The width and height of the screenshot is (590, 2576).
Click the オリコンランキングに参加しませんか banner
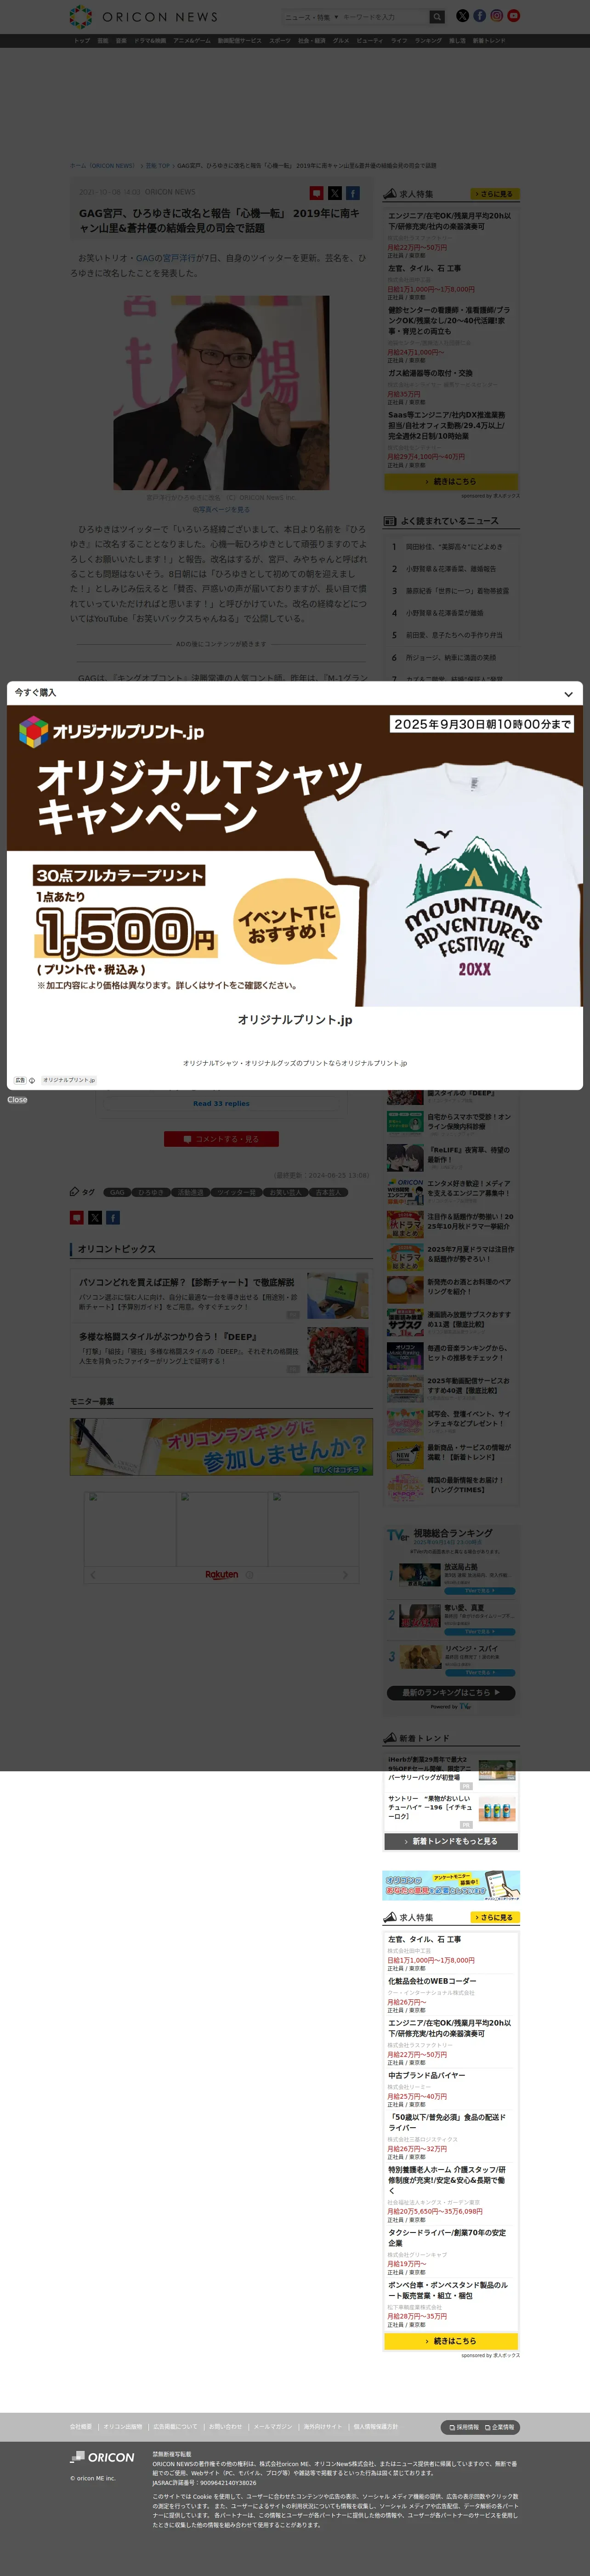pos(221,1446)
